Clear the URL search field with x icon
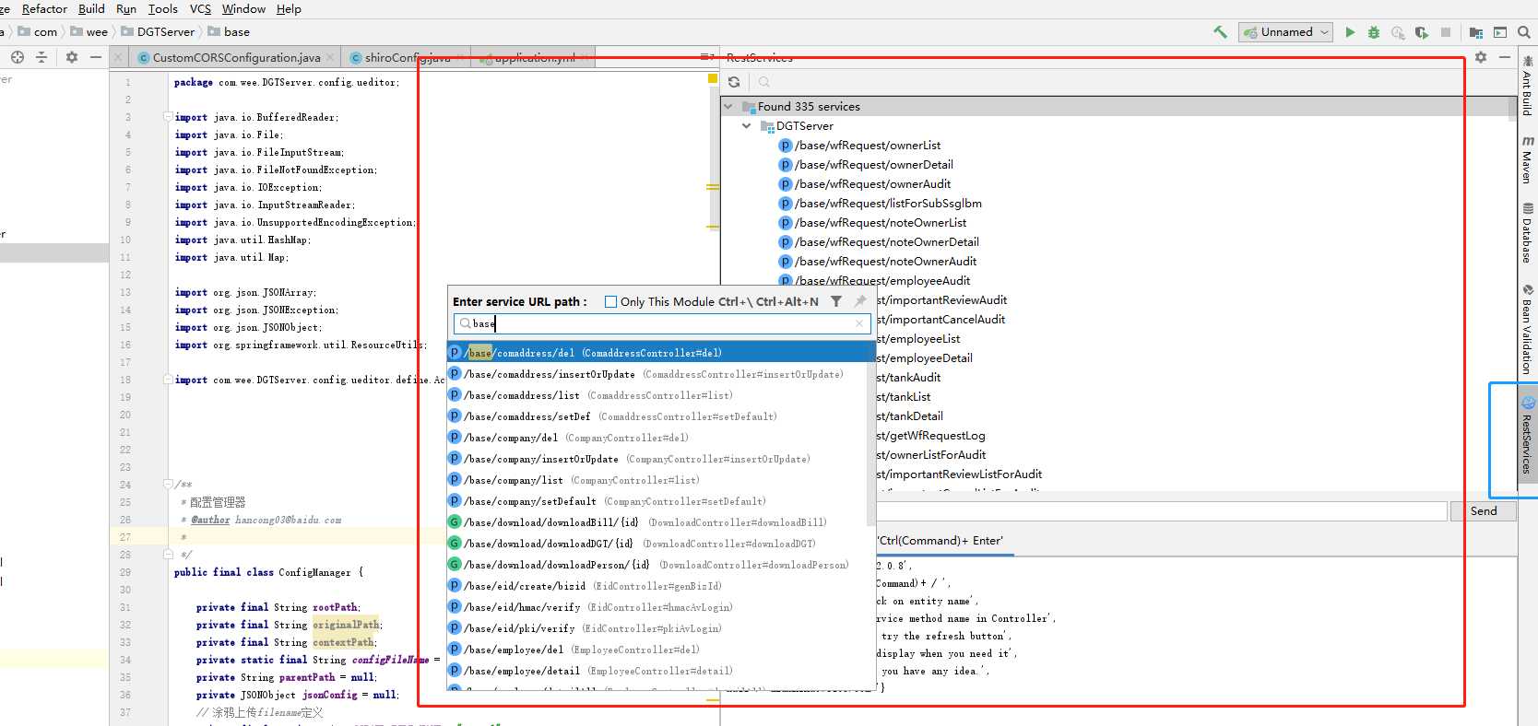1538x726 pixels. [x=859, y=323]
